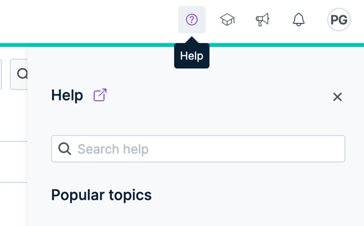364x226 pixels.
Task: Open the graduation cap learning icon
Action: (228, 19)
